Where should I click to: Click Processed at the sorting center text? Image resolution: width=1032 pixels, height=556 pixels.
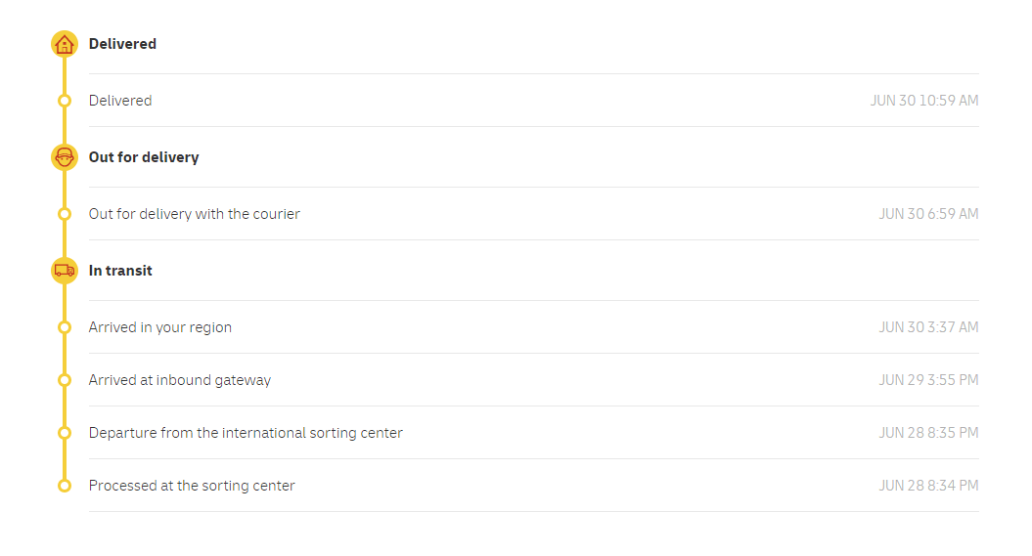[x=192, y=486]
